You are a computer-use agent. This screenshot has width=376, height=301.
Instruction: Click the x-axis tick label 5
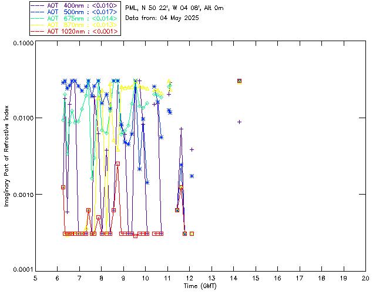click(x=35, y=278)
